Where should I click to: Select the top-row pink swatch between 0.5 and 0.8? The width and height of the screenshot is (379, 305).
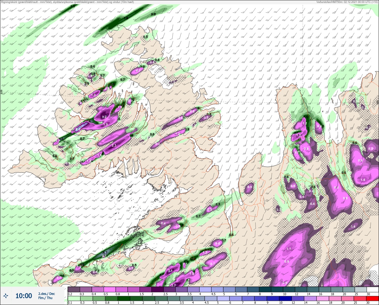pyautogui.click(x=110, y=289)
